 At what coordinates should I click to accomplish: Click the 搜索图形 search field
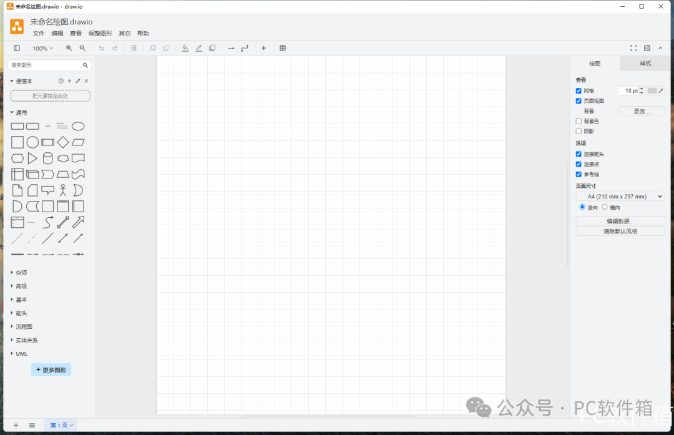click(x=45, y=65)
